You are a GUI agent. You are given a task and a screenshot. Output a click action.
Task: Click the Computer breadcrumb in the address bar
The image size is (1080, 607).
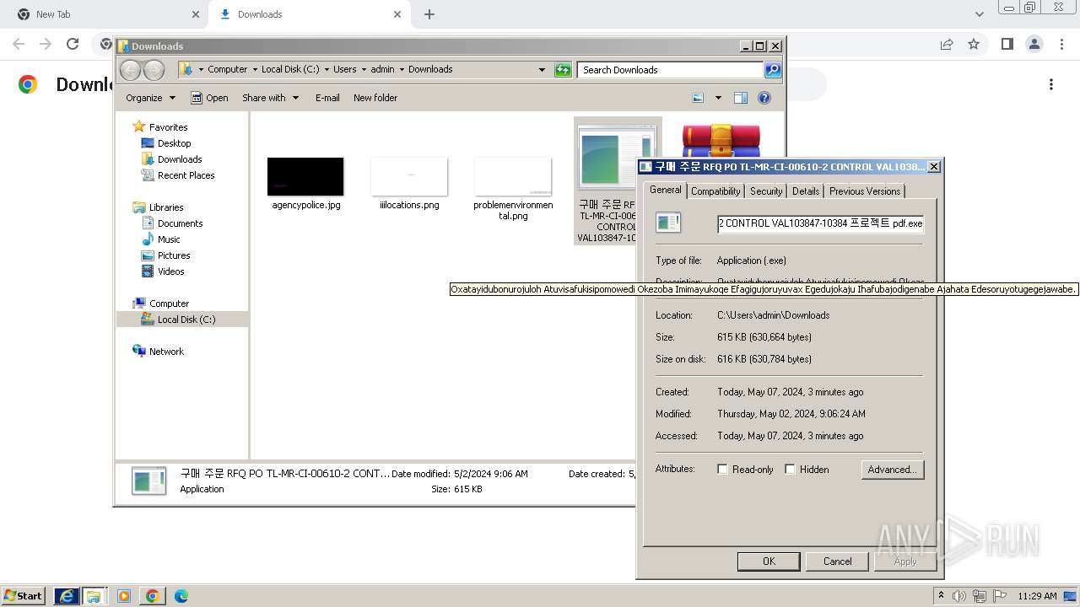click(x=228, y=70)
